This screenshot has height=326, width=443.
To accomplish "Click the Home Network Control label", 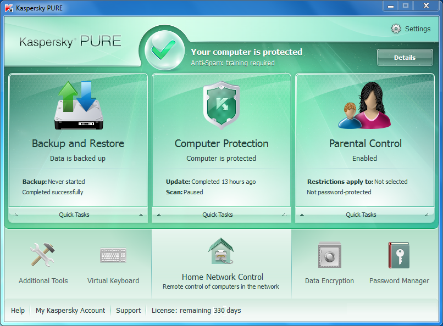I will (x=223, y=277).
